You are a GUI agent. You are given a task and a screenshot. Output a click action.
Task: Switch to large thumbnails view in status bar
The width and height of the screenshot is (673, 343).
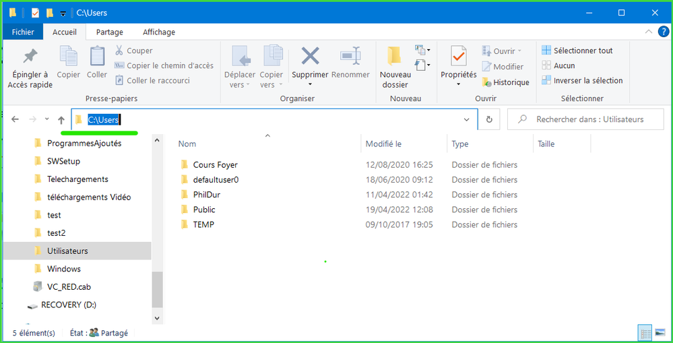[x=660, y=333]
